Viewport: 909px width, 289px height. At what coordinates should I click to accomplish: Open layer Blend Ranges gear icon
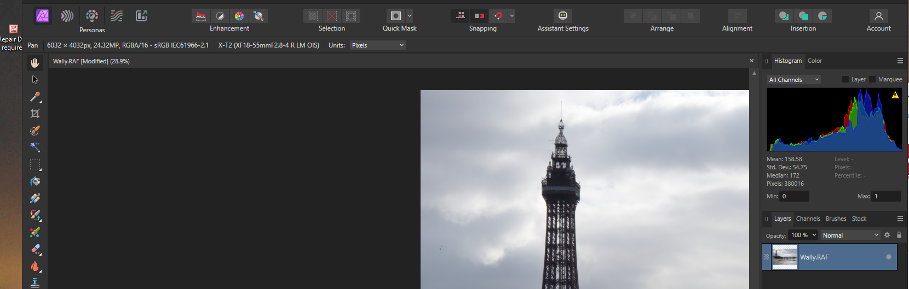click(887, 235)
